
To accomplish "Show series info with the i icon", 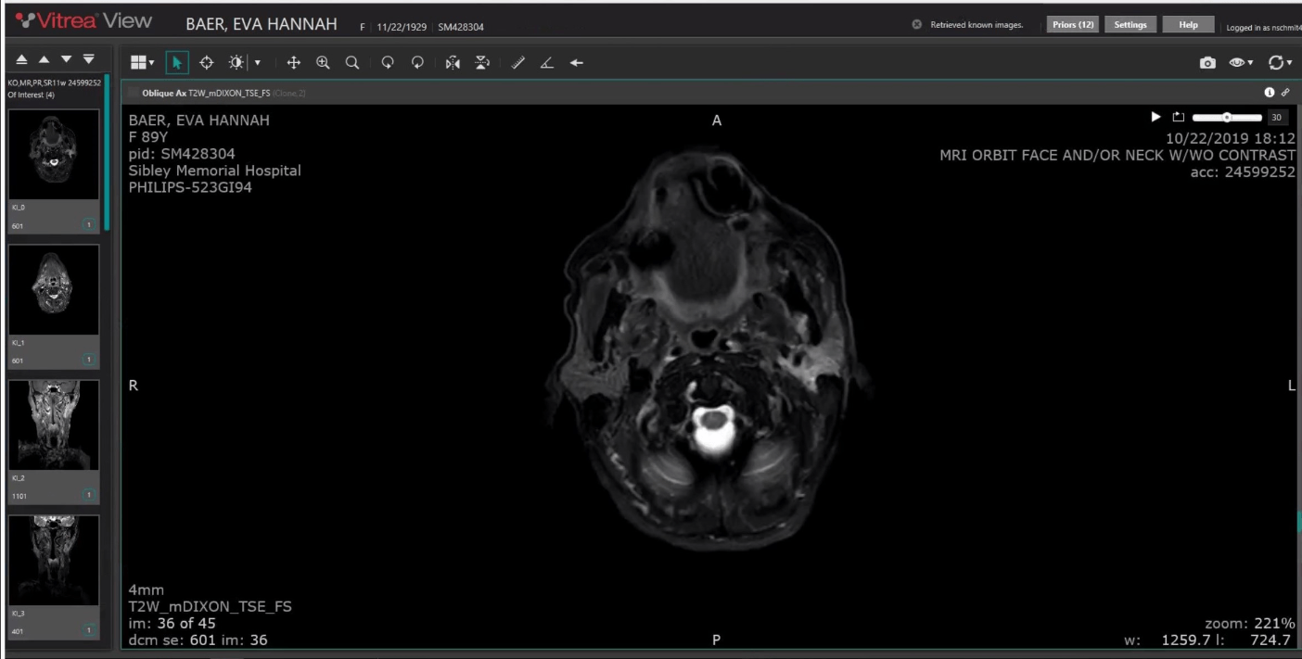I will pos(1270,93).
